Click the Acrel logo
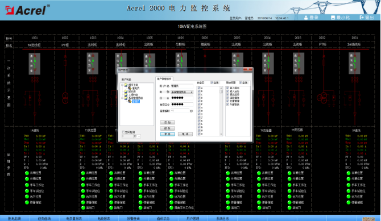Screen dimensions: 381x221 coord(27,10)
